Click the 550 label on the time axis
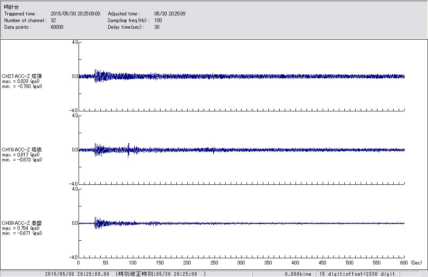 [377, 263]
